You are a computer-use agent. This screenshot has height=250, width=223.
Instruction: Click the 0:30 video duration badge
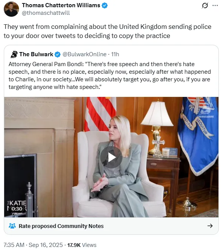tap(17, 209)
